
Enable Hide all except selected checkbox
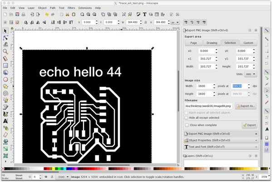coord(186,118)
